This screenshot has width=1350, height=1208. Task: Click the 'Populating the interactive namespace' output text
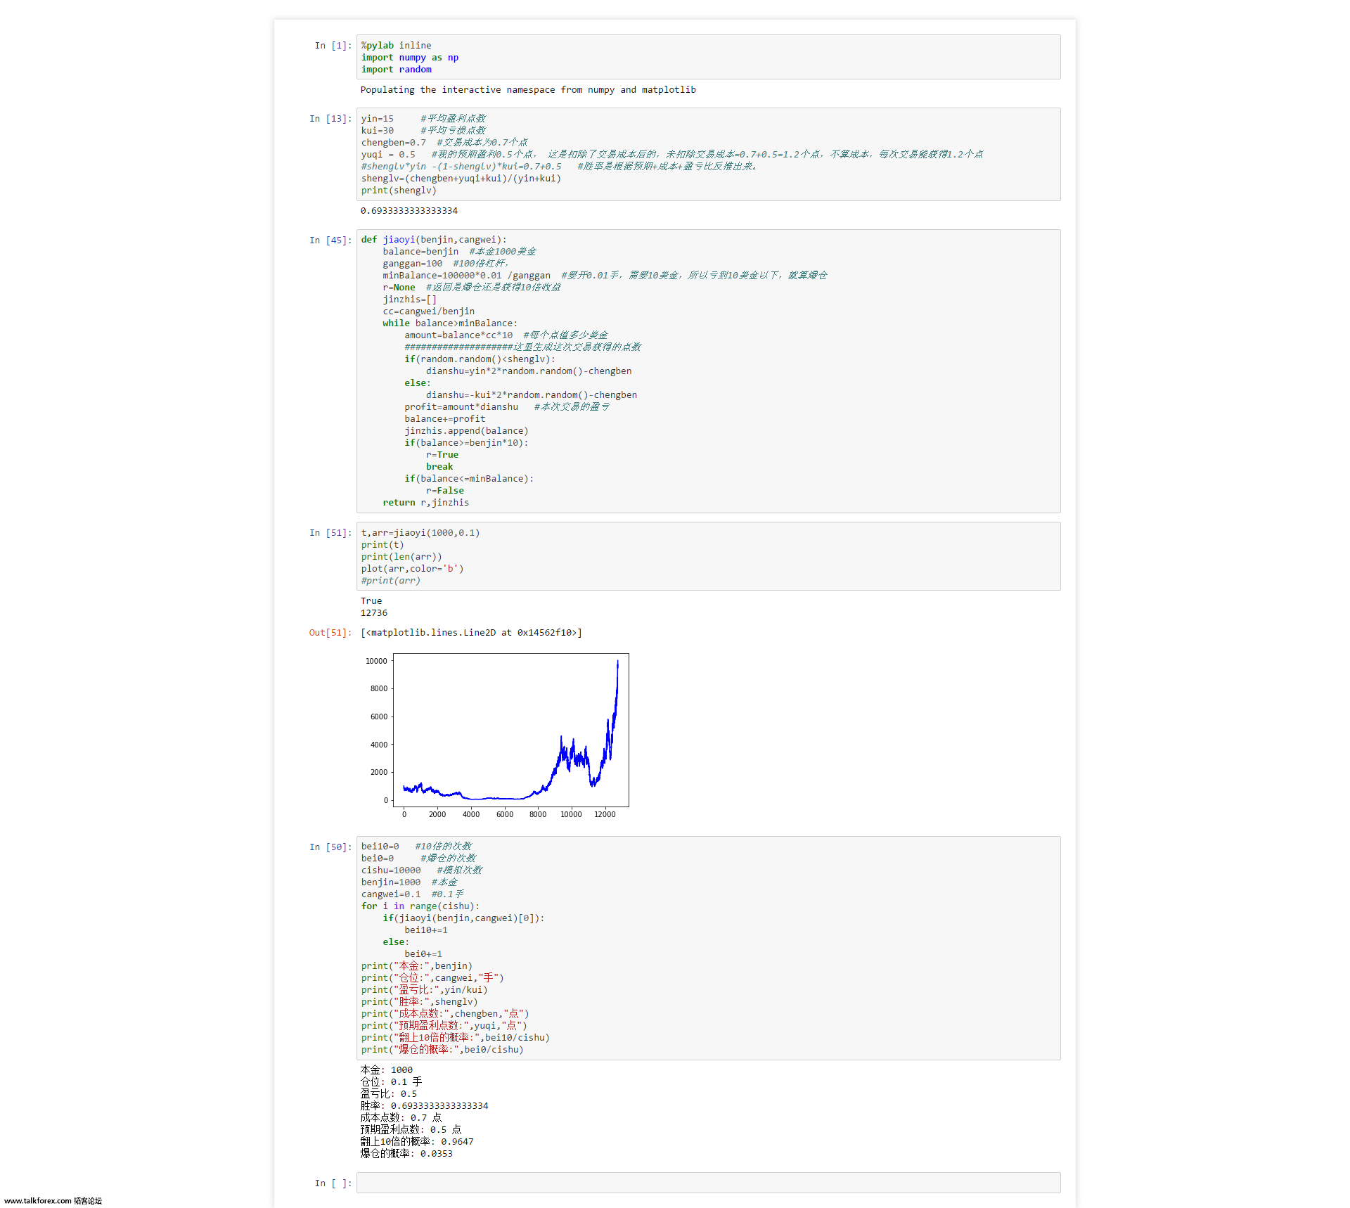coord(528,90)
